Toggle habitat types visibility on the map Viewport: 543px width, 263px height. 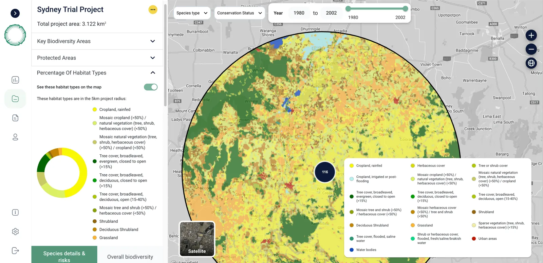[x=151, y=87]
